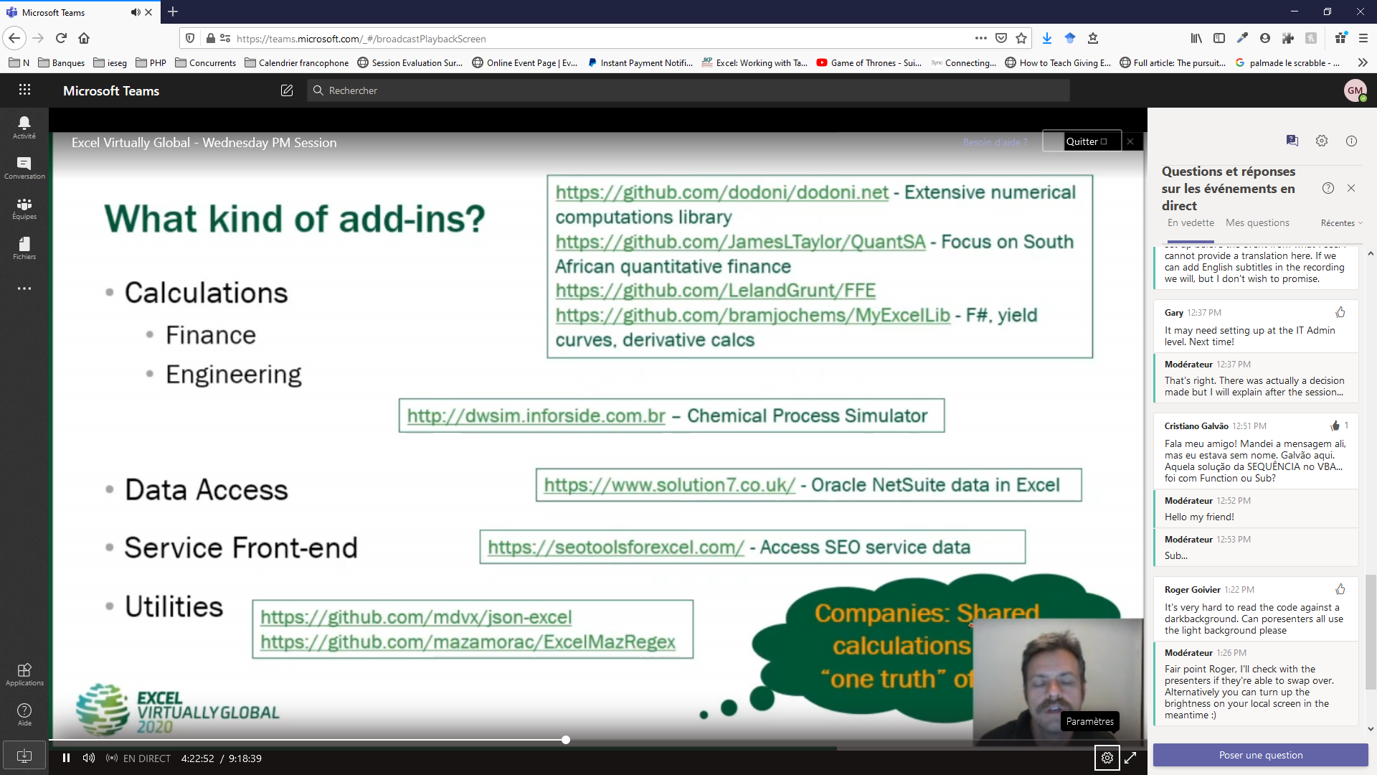
Task: Open the Récentes sort dropdown
Action: [1341, 223]
